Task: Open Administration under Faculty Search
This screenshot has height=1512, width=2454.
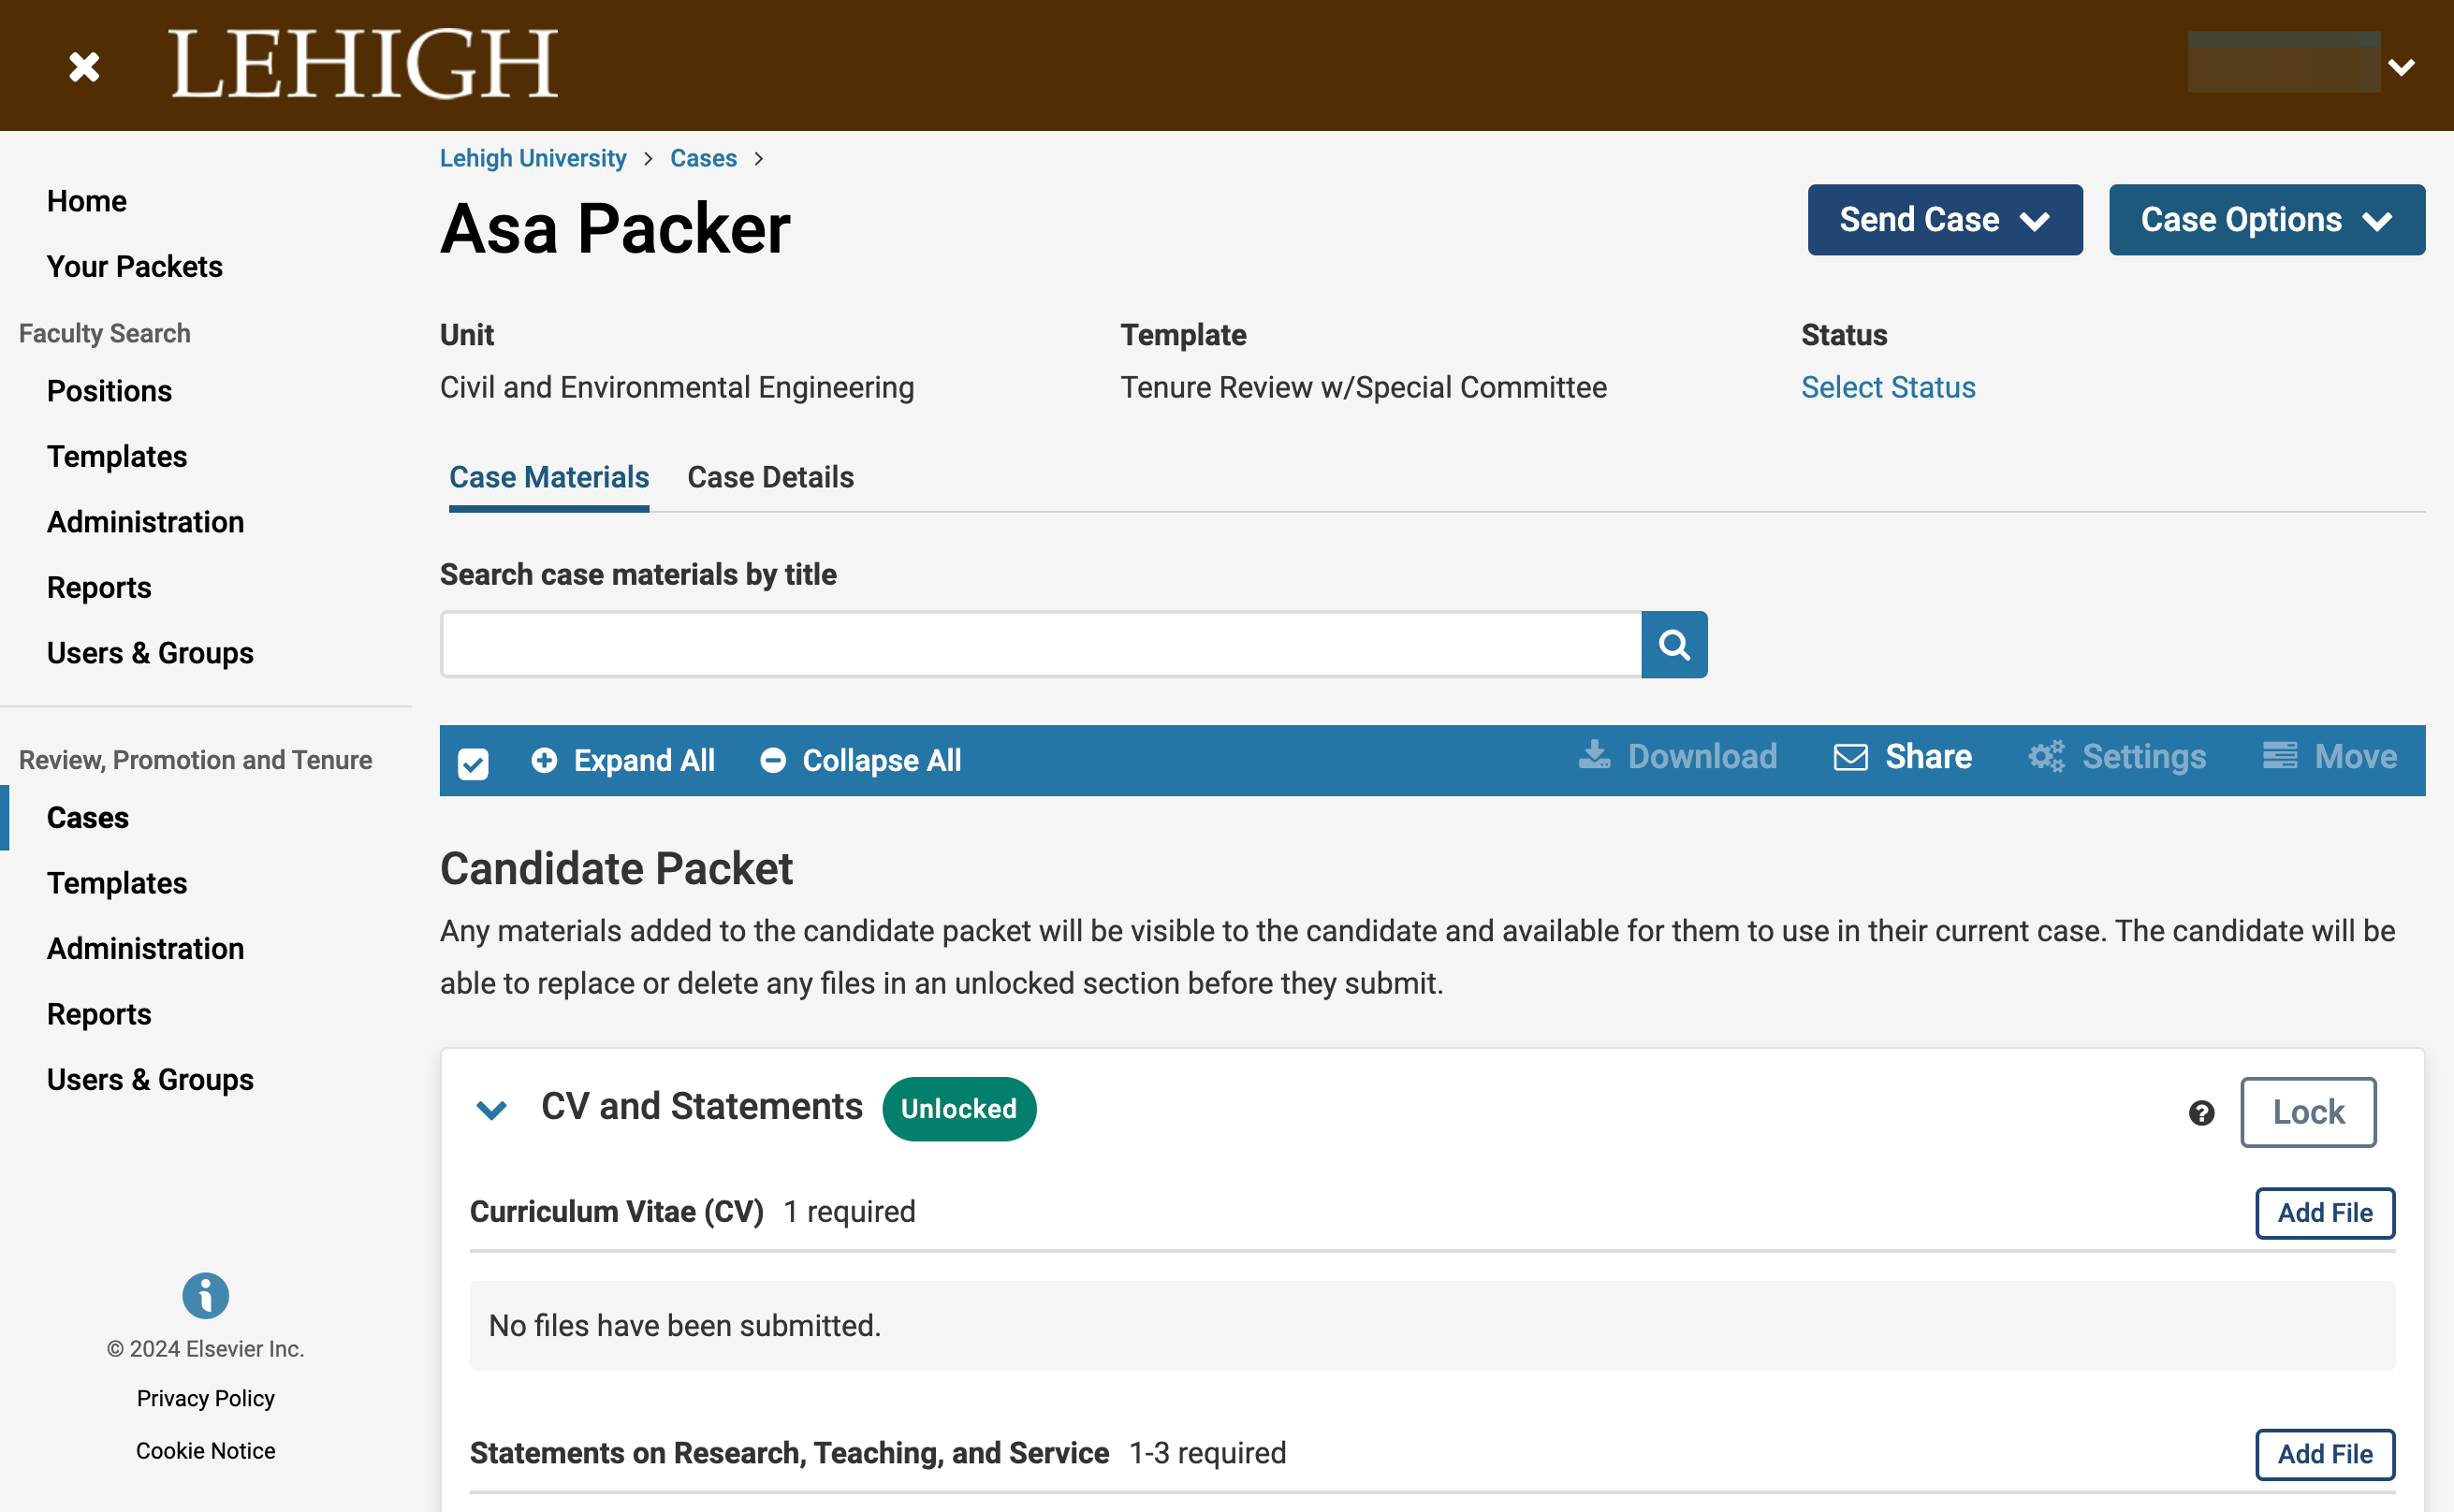Action: pos(145,522)
